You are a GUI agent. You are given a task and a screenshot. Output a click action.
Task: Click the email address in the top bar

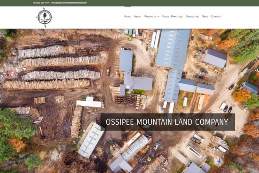(x=69, y=3)
